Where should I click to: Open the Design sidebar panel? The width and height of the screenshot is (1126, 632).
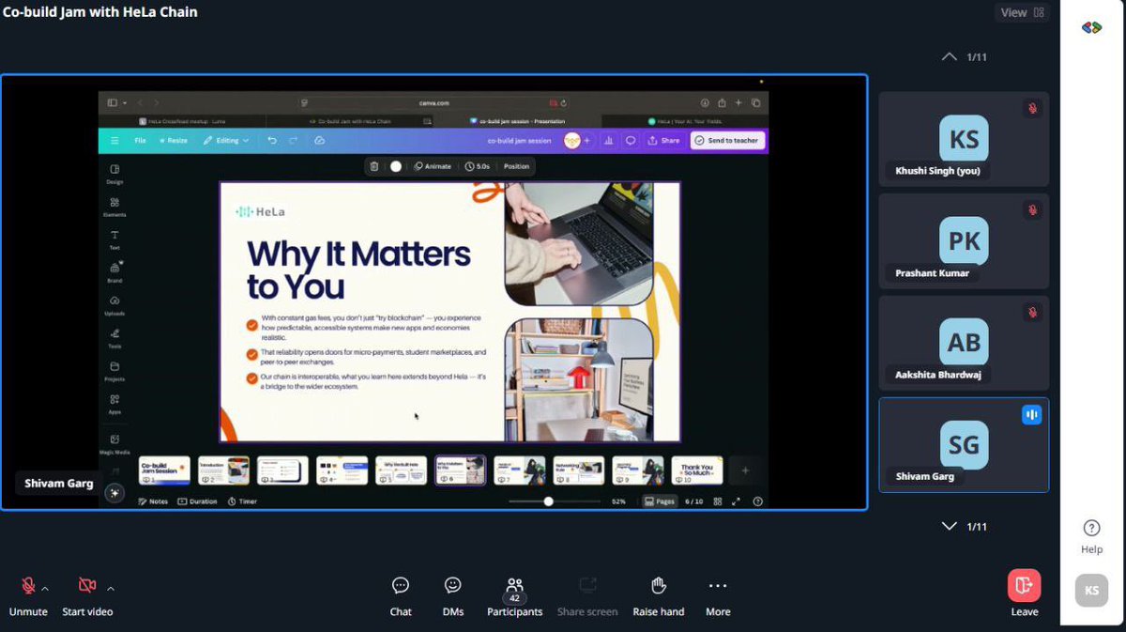point(114,174)
